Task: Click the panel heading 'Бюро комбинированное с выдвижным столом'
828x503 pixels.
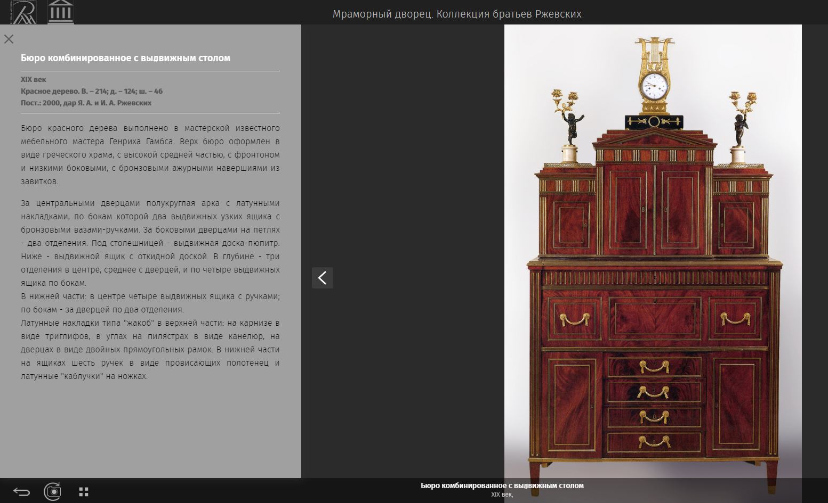Action: 125,58
